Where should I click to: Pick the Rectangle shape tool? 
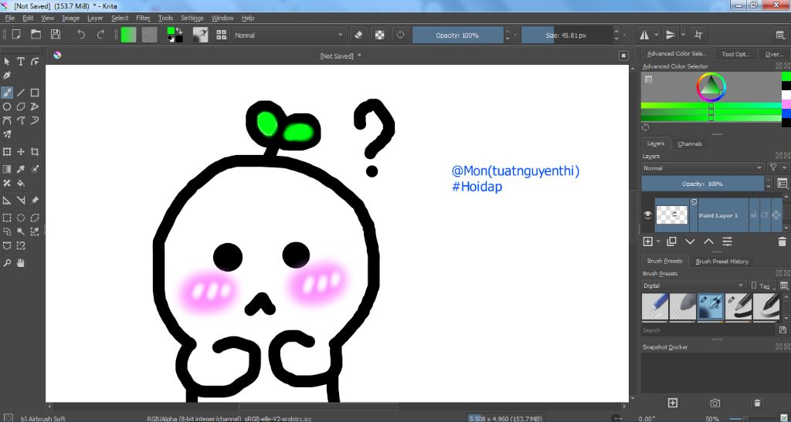[x=35, y=93]
